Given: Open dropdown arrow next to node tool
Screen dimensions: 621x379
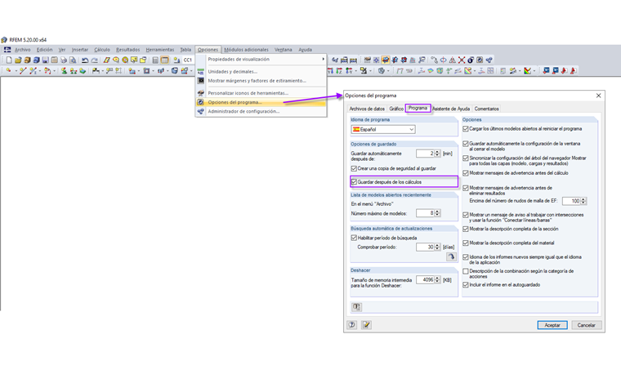Looking at the screenshot, I should click(x=16, y=71).
